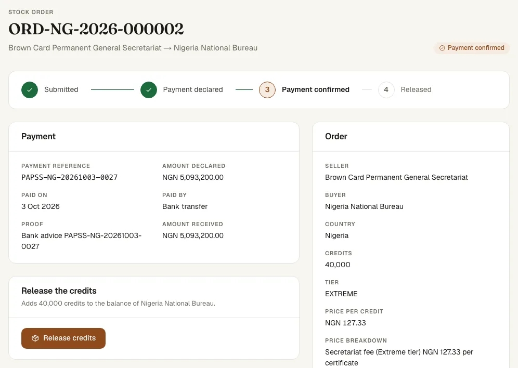Click the Bank transfer value
This screenshot has width=518, height=368.
coord(185,206)
